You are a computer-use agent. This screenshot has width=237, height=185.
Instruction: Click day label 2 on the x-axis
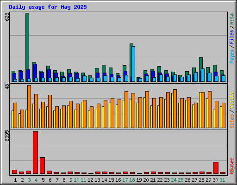[22, 180]
